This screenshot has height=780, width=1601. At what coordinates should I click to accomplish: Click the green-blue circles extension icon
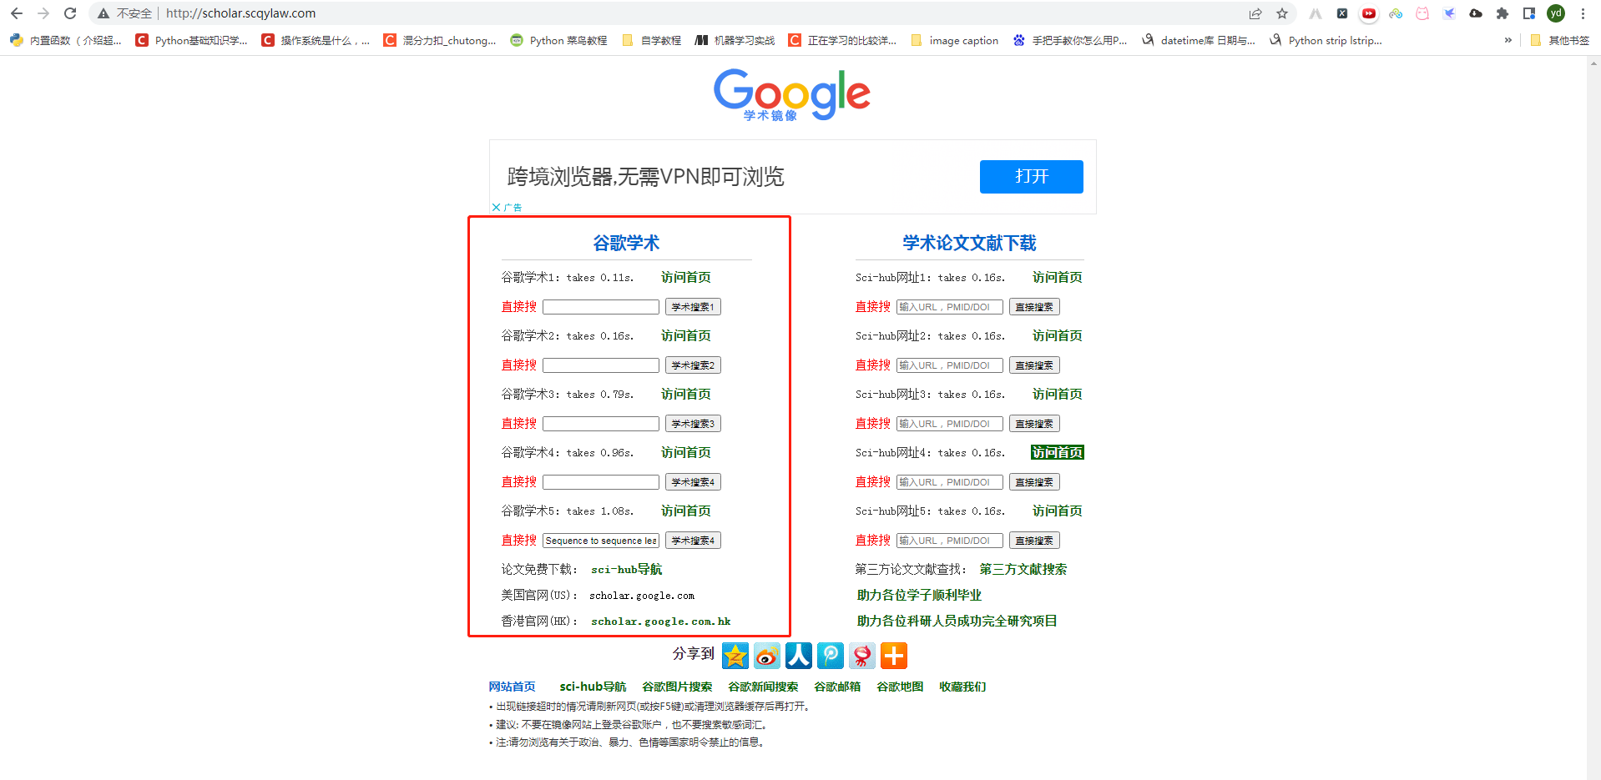pyautogui.click(x=1396, y=13)
